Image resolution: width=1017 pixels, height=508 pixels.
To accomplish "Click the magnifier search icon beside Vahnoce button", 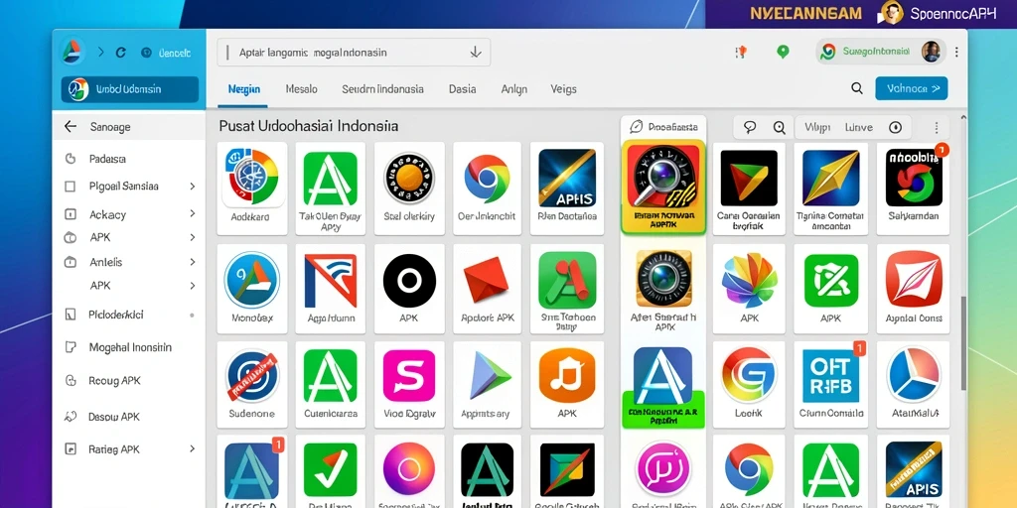I will [857, 88].
